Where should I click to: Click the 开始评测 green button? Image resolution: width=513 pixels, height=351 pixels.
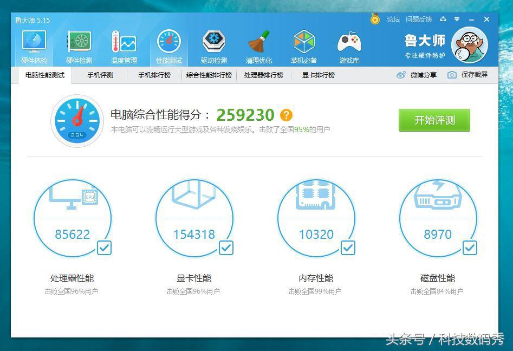click(433, 120)
